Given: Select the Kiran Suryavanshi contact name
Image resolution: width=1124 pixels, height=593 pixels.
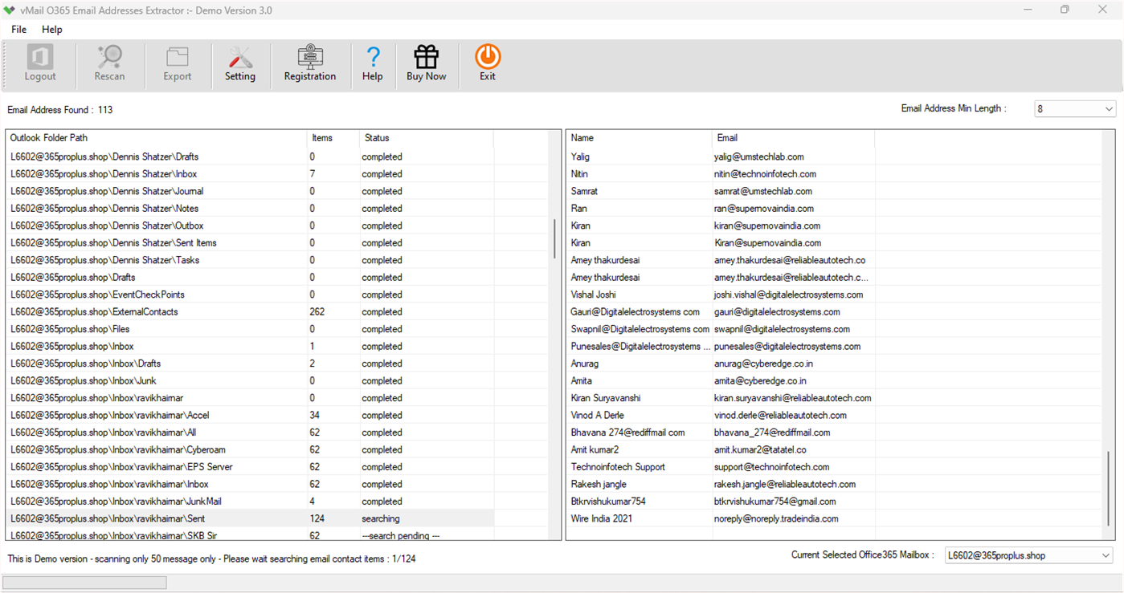Looking at the screenshot, I should (x=606, y=398).
